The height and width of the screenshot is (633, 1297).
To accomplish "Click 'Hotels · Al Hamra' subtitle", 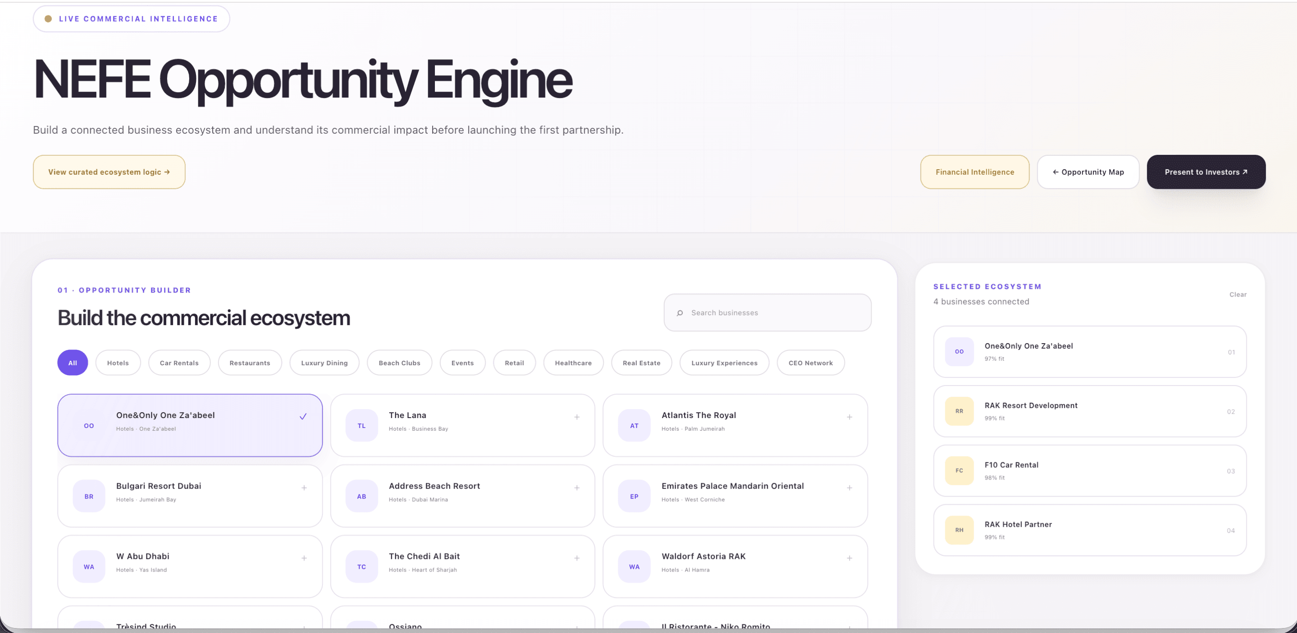I will pyautogui.click(x=685, y=570).
